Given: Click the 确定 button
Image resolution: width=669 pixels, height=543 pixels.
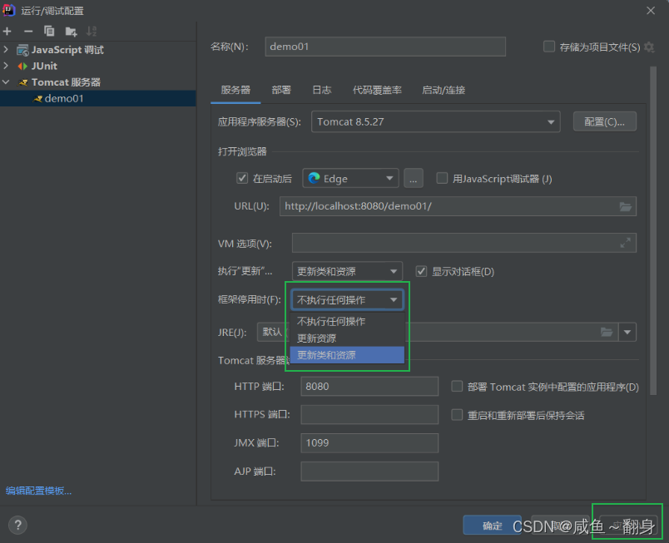Looking at the screenshot, I should [x=492, y=526].
